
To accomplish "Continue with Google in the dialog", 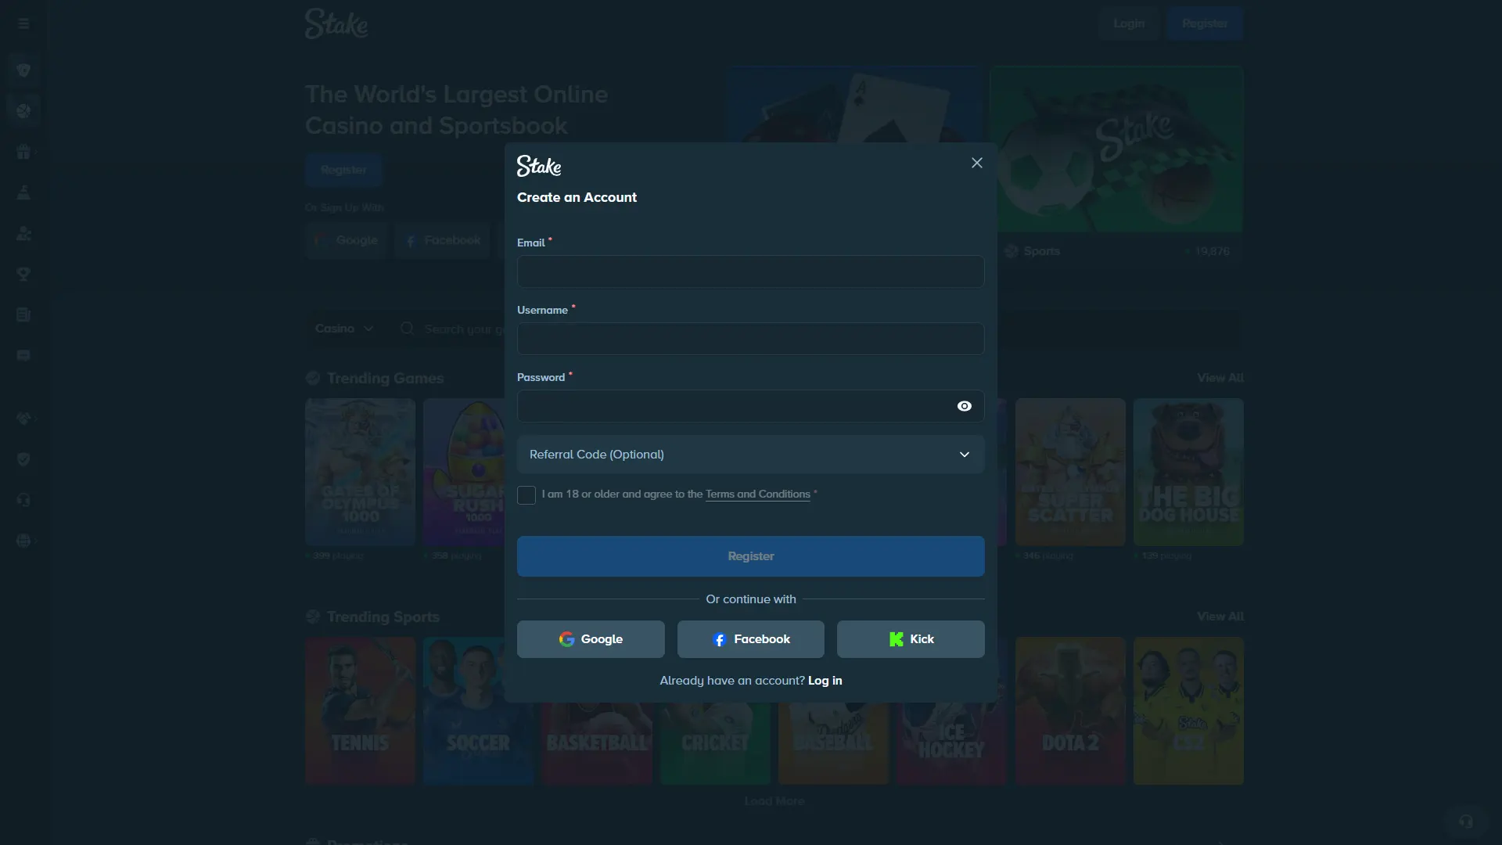I will (591, 639).
